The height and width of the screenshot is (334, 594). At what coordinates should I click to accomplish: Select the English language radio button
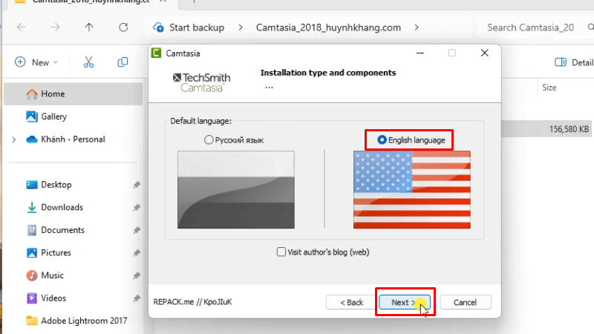tap(382, 140)
